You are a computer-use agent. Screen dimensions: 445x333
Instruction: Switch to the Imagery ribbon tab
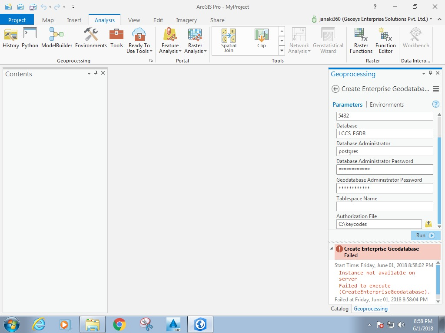186,20
